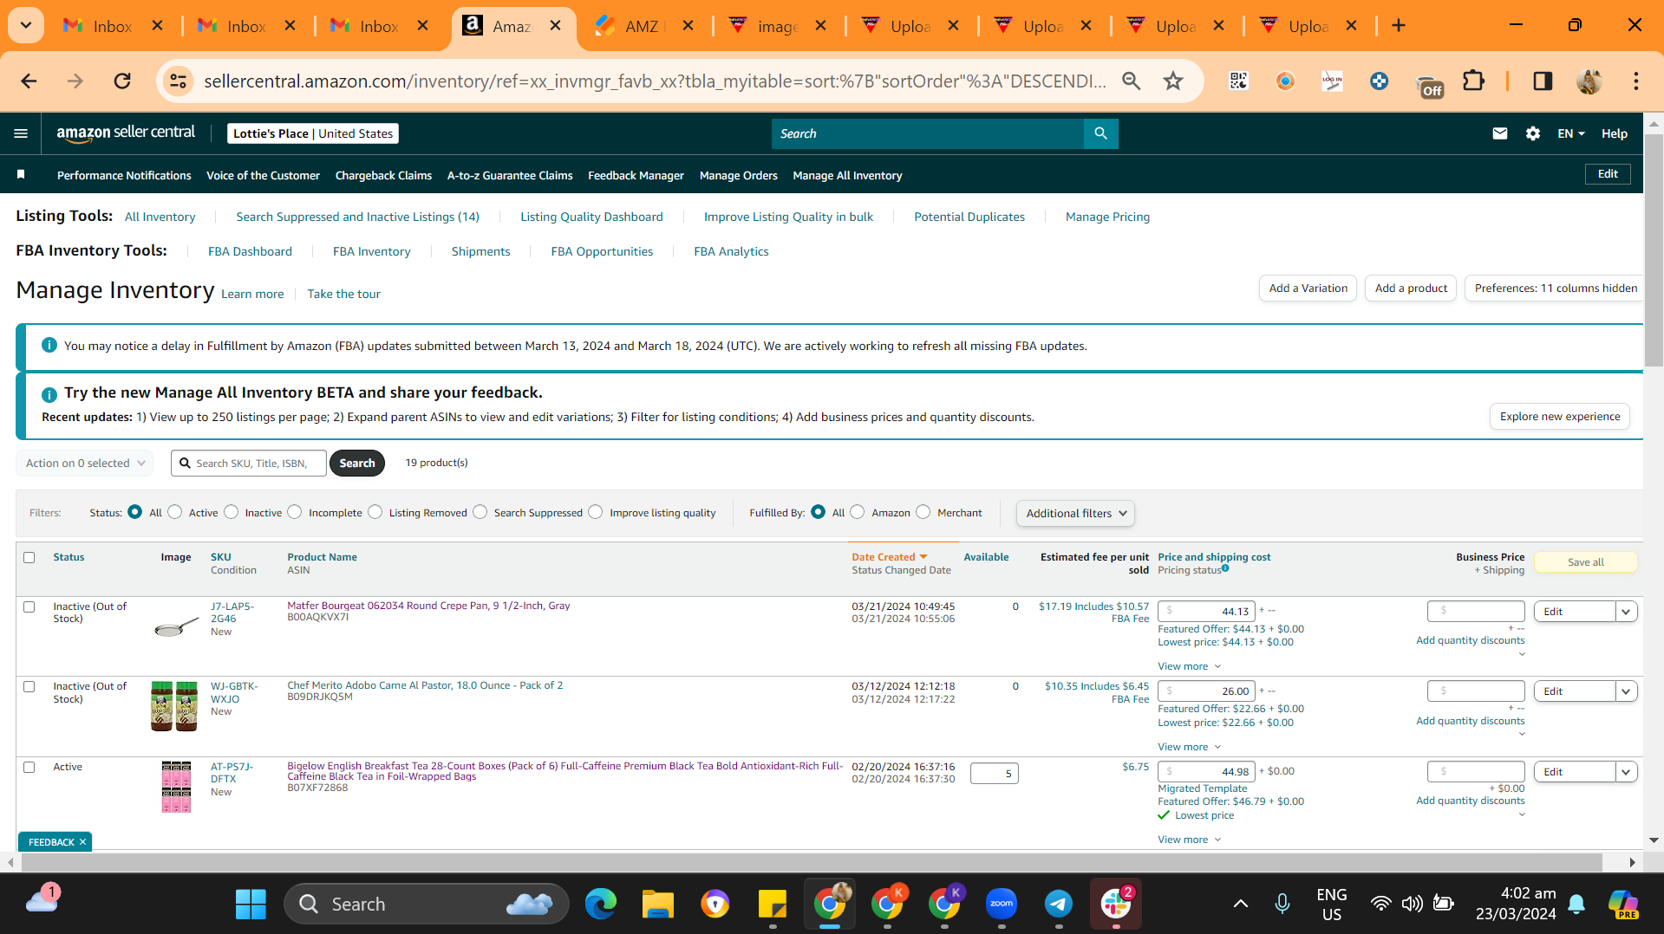1664x934 pixels.
Task: Check the Matfer Bourgeat Crepe Pan row checkbox
Action: click(x=29, y=606)
